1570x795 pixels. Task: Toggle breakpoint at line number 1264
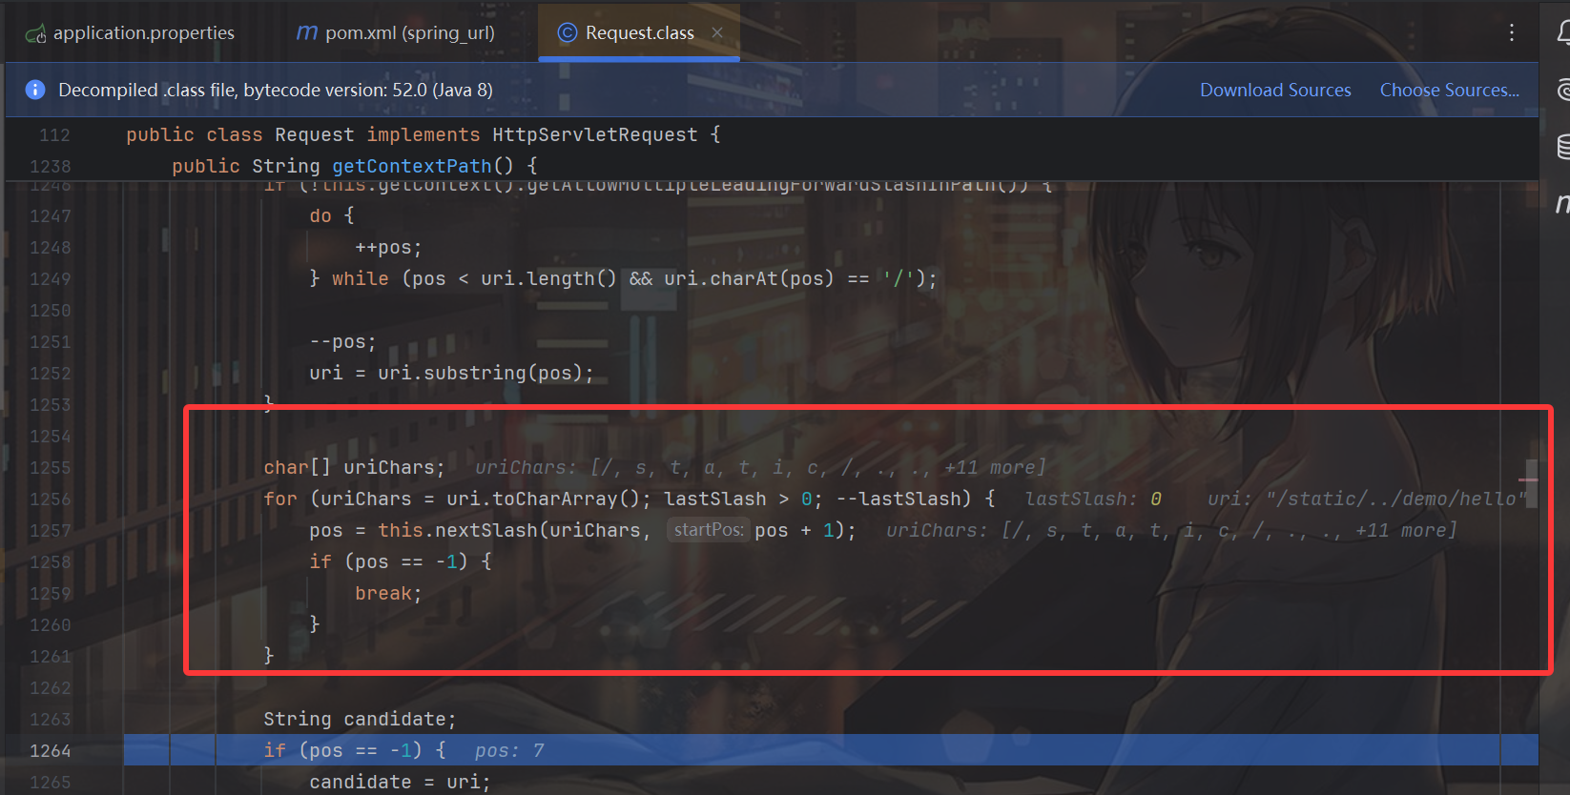coord(51,750)
